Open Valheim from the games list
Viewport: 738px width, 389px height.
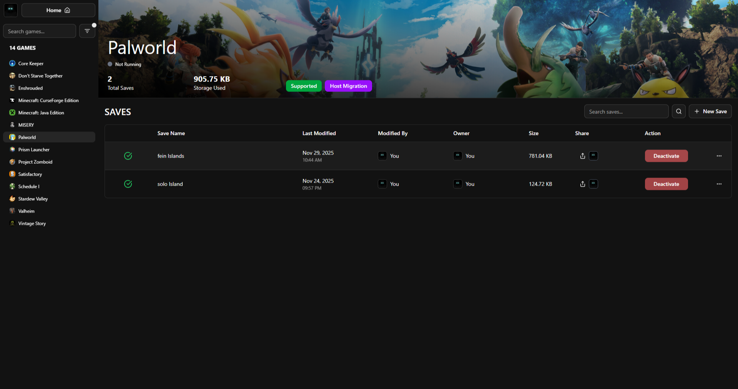(49, 211)
